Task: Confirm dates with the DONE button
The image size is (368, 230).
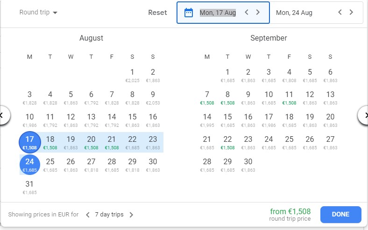Action: [340, 215]
